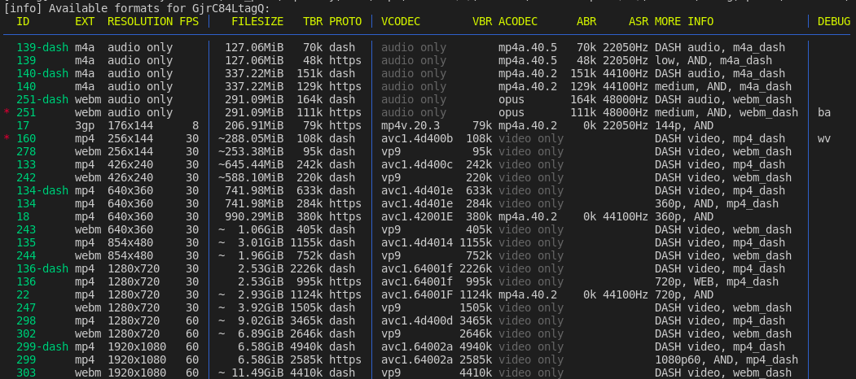Image resolution: width=856 pixels, height=379 pixels.
Task: Click the avc1.4d400d codec entry
Action: pyautogui.click(x=417, y=320)
